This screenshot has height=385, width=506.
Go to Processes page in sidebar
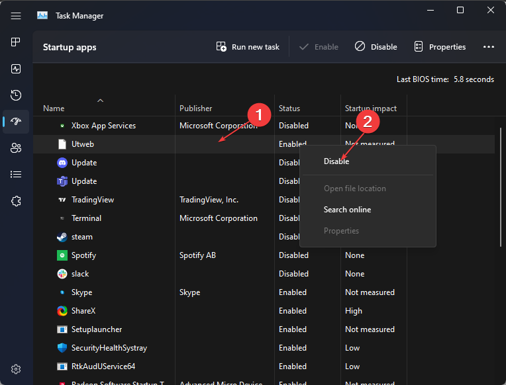[16, 42]
